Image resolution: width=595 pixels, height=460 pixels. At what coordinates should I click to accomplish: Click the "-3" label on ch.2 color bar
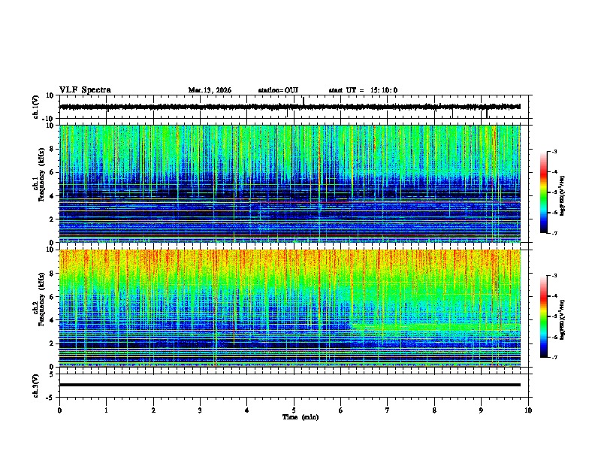click(x=554, y=276)
